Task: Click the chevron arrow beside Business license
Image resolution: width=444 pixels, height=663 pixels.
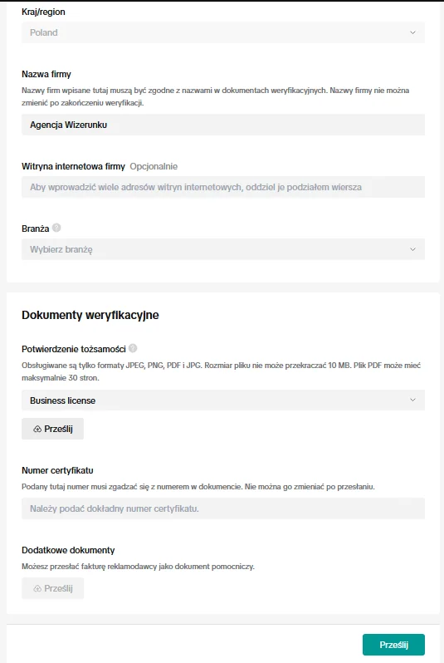Action: (412, 400)
